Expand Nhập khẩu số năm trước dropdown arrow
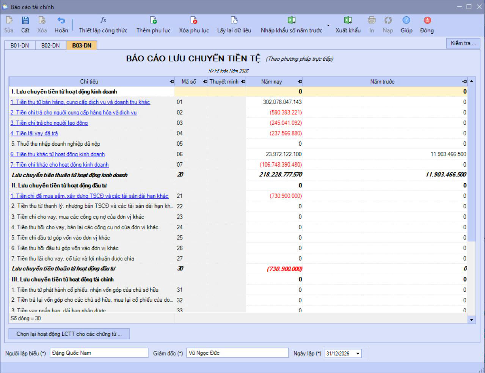Screen dimensions: 485x373 tap(328, 26)
